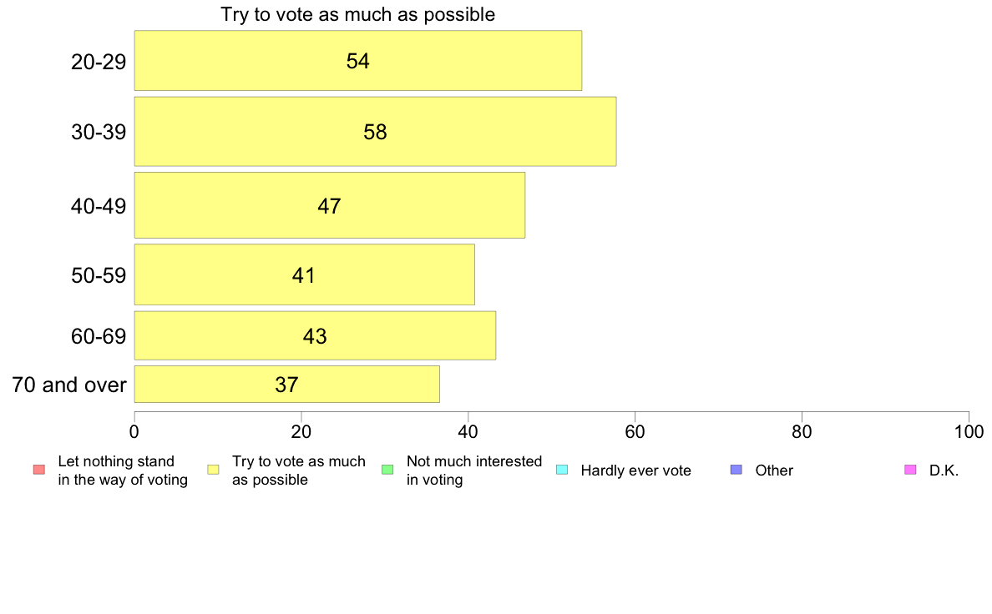Select the 20-29 bar showing 54

pyautogui.click(x=358, y=61)
